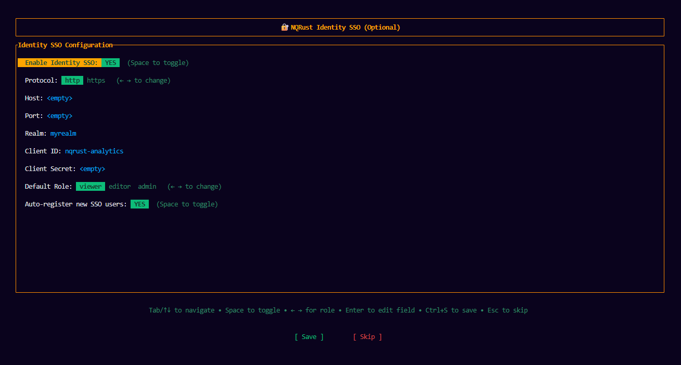Click the Skip button

click(367, 337)
